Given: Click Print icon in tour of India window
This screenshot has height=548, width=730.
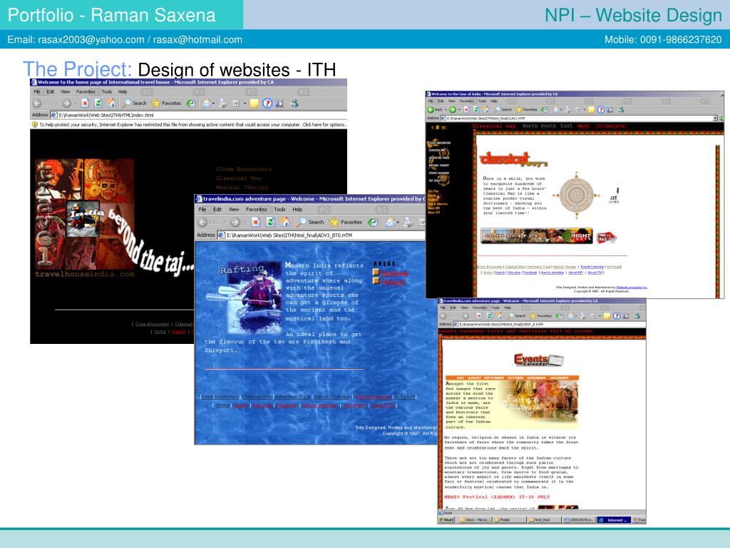Looking at the screenshot, I should (x=567, y=109).
